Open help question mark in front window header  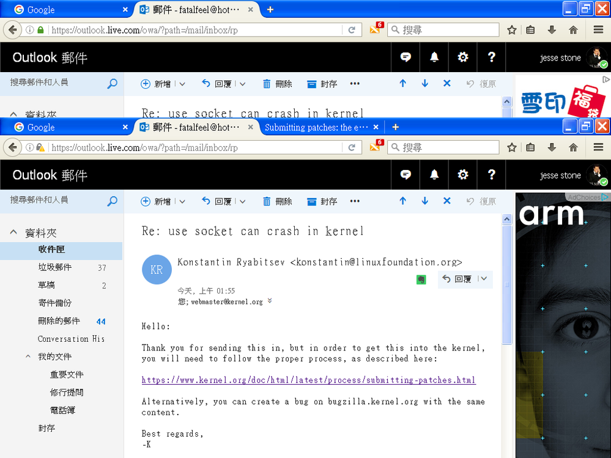click(x=491, y=174)
